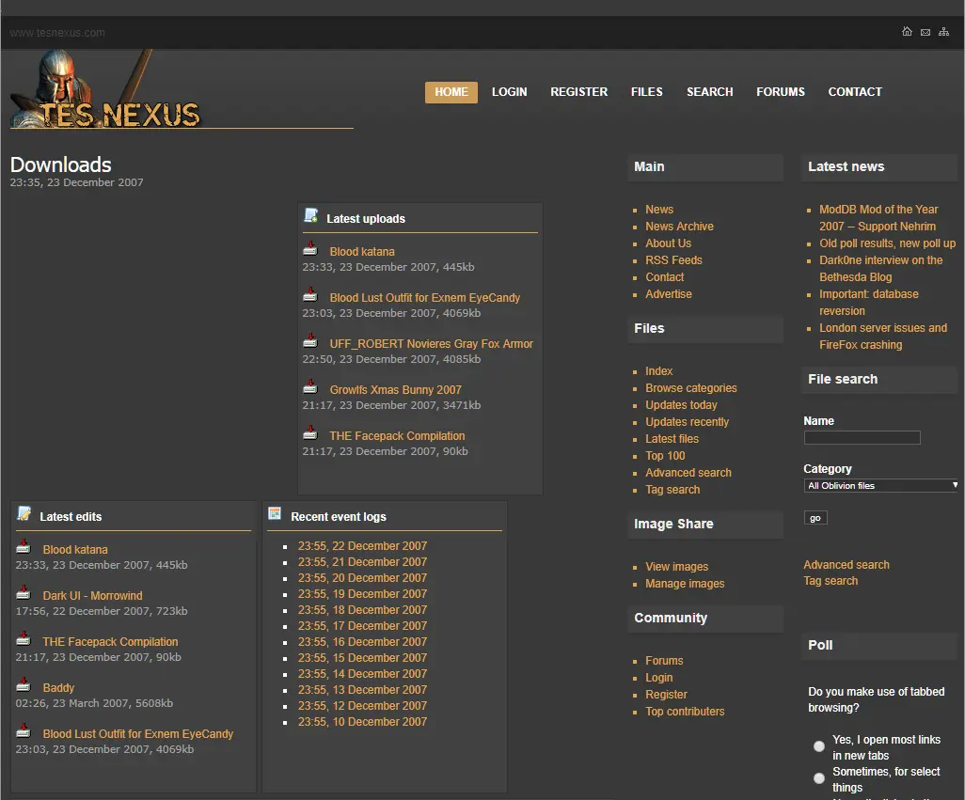
Task: Open the News Archive link
Action: click(679, 227)
